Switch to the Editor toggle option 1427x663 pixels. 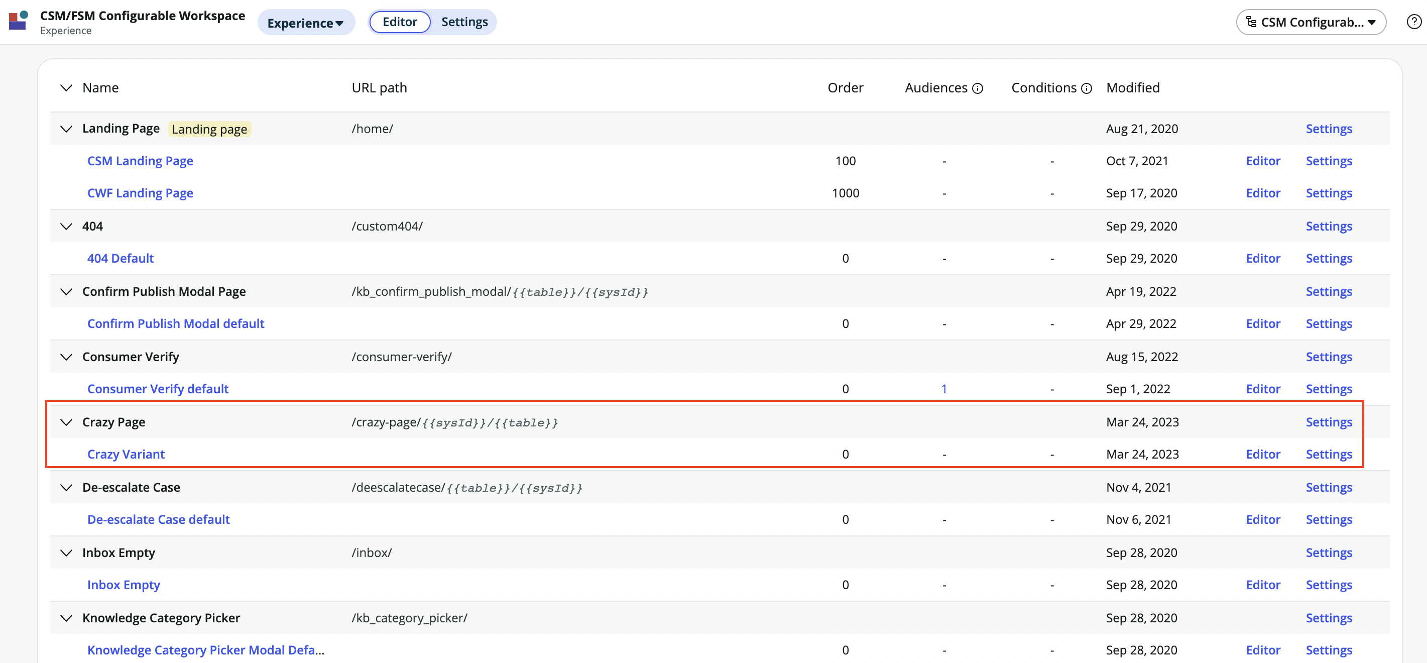point(399,22)
